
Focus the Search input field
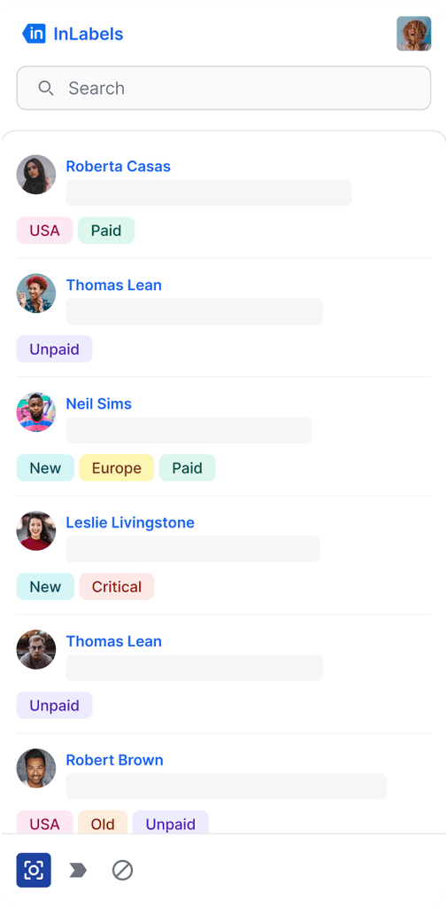(x=224, y=88)
